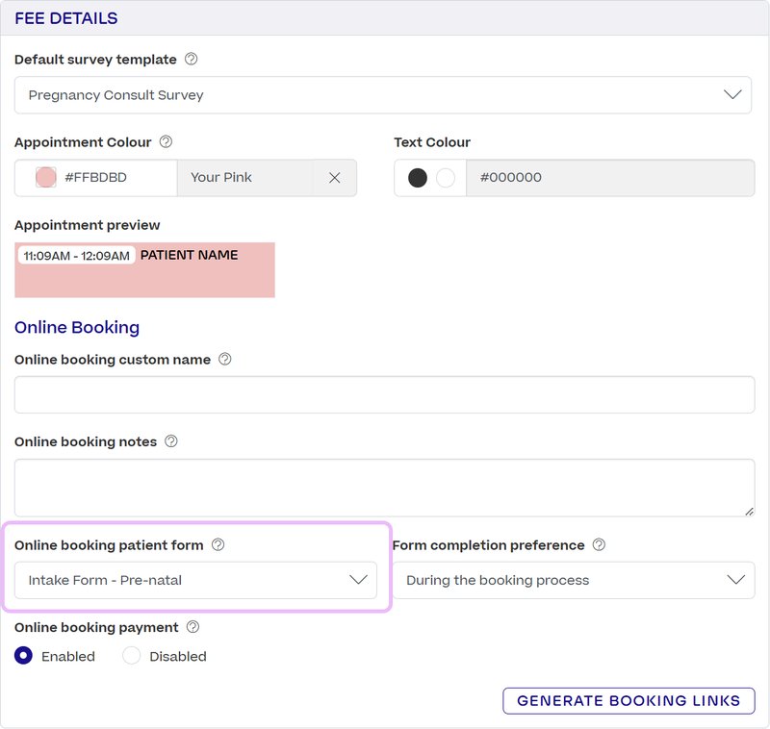The width and height of the screenshot is (770, 729).
Task: Open help icon for Online booking custom name
Action: pyautogui.click(x=225, y=359)
